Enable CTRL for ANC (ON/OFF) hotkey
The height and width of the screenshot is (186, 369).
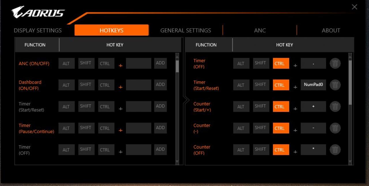pos(106,64)
